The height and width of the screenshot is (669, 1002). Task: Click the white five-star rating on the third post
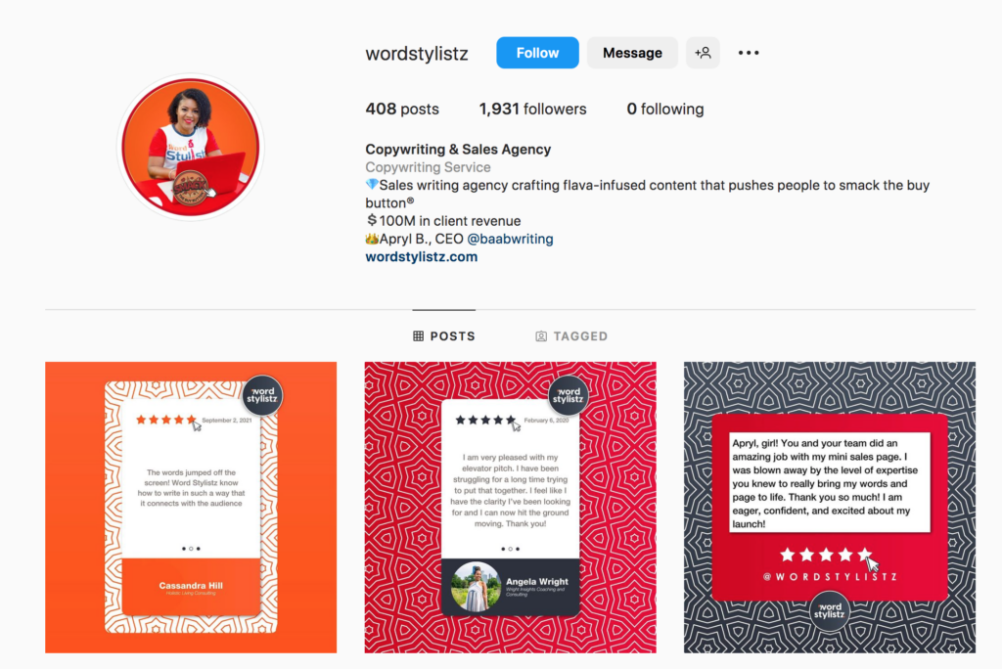pyautogui.click(x=826, y=555)
